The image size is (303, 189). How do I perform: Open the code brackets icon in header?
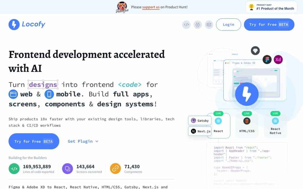pos(186,25)
